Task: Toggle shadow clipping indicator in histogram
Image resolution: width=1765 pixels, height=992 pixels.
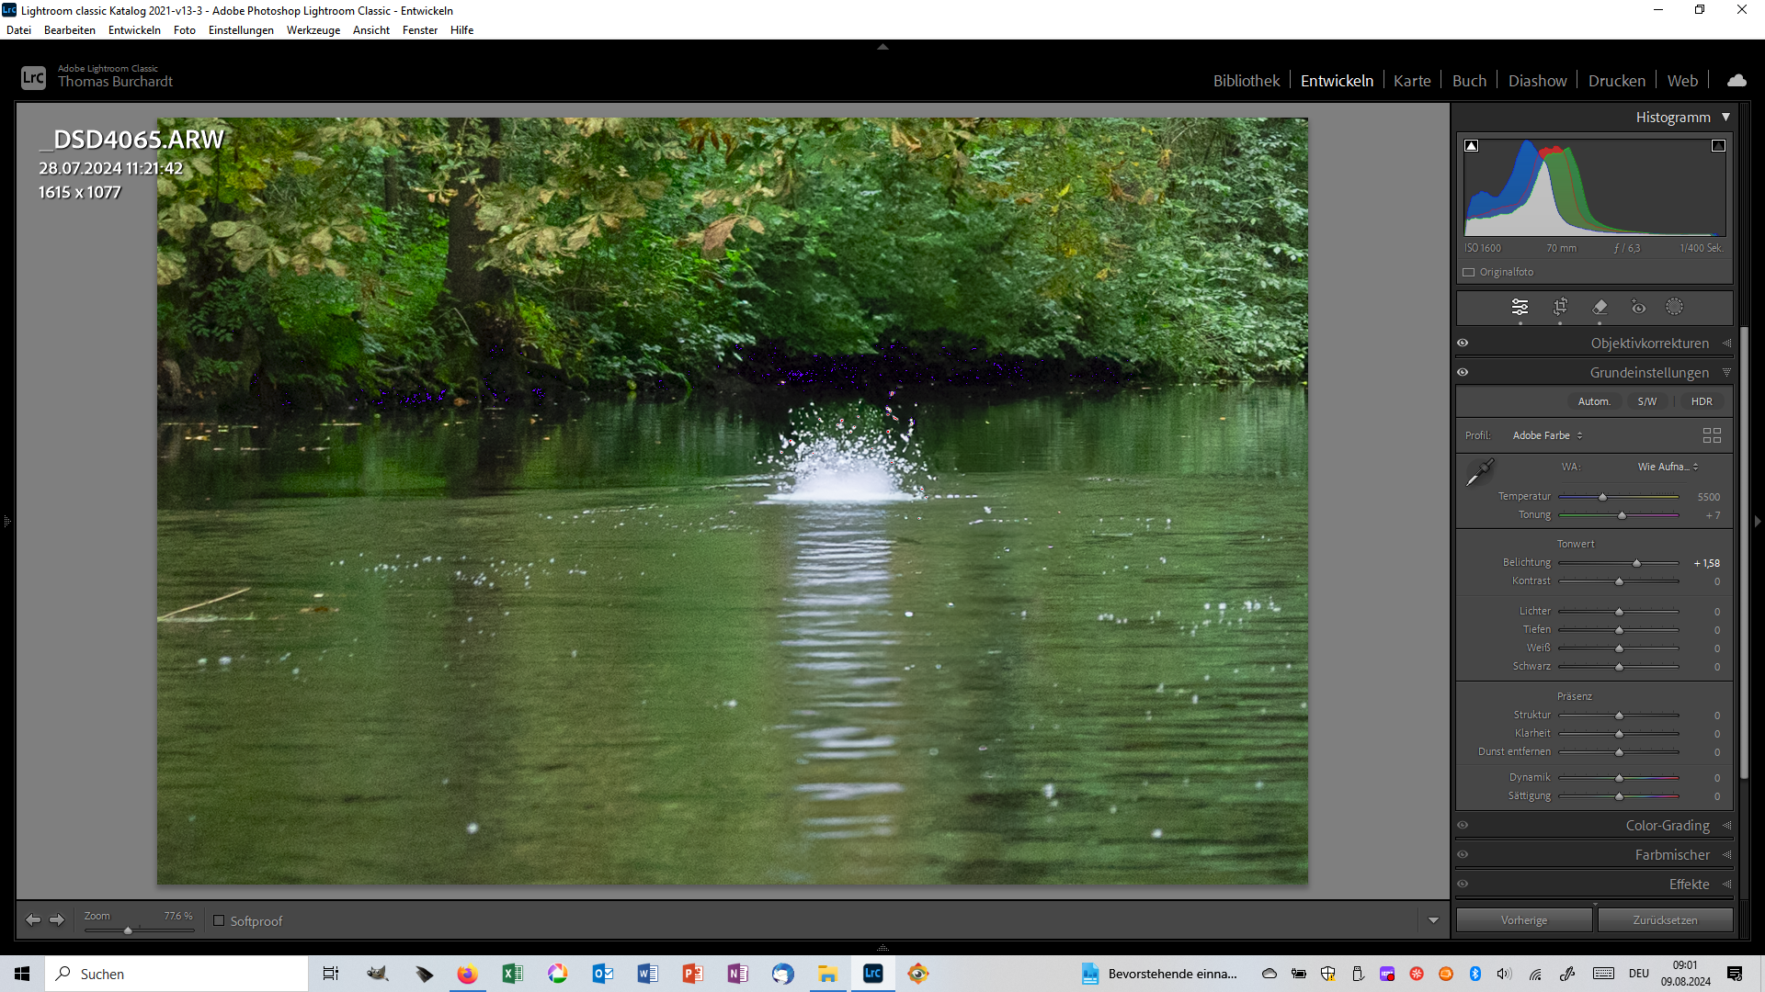Action: [x=1472, y=146]
